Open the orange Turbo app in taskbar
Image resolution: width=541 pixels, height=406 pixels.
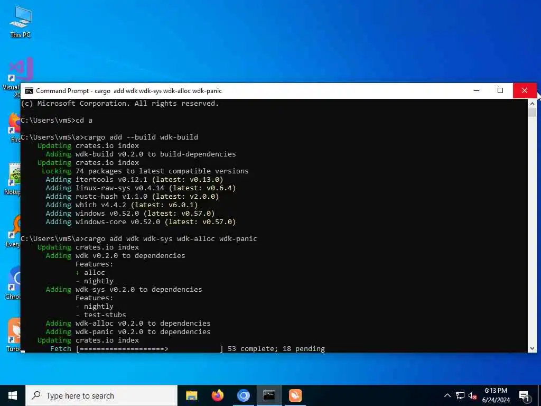pos(295,395)
